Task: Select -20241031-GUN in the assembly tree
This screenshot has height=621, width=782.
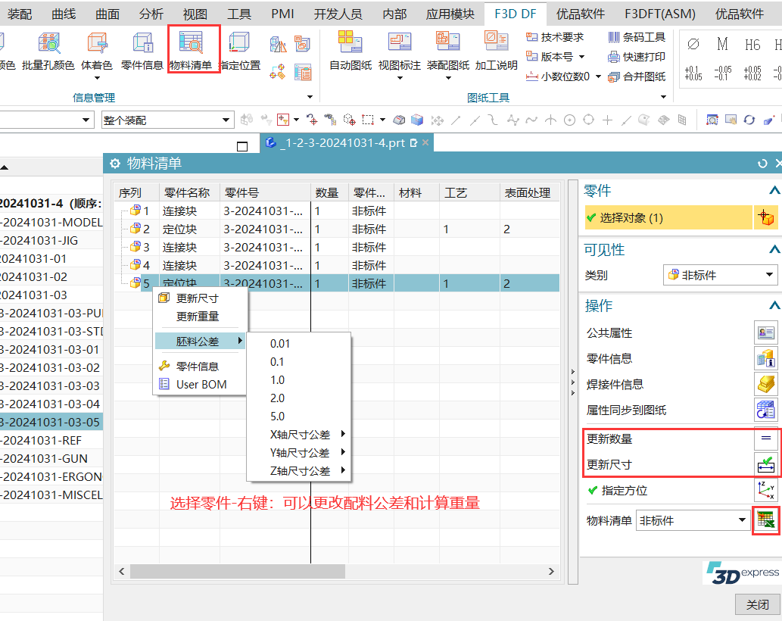Action: pos(51,458)
